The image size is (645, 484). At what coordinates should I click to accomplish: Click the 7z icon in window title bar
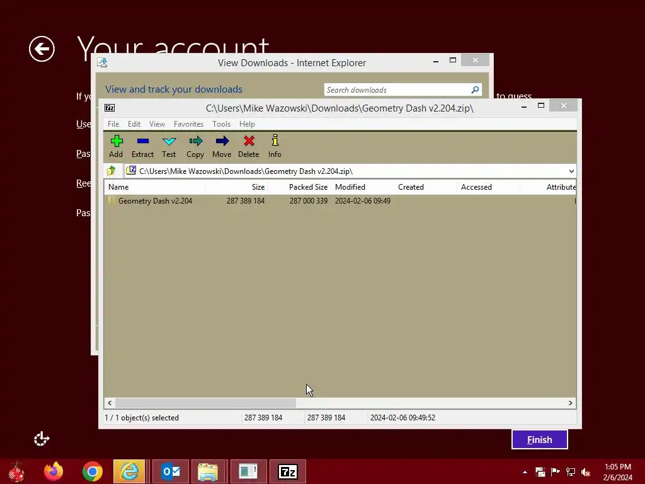pyautogui.click(x=110, y=108)
